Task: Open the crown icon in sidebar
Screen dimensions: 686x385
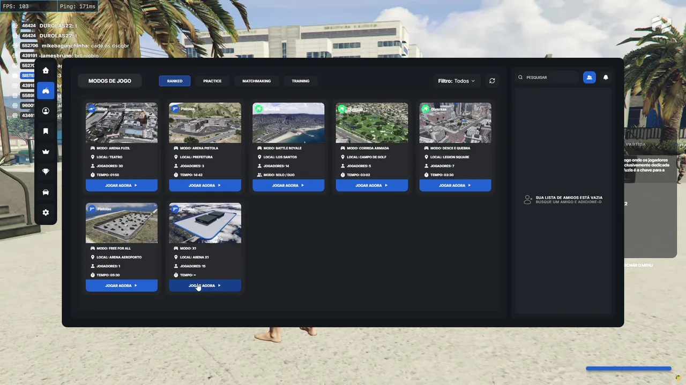Action: [x=46, y=152]
